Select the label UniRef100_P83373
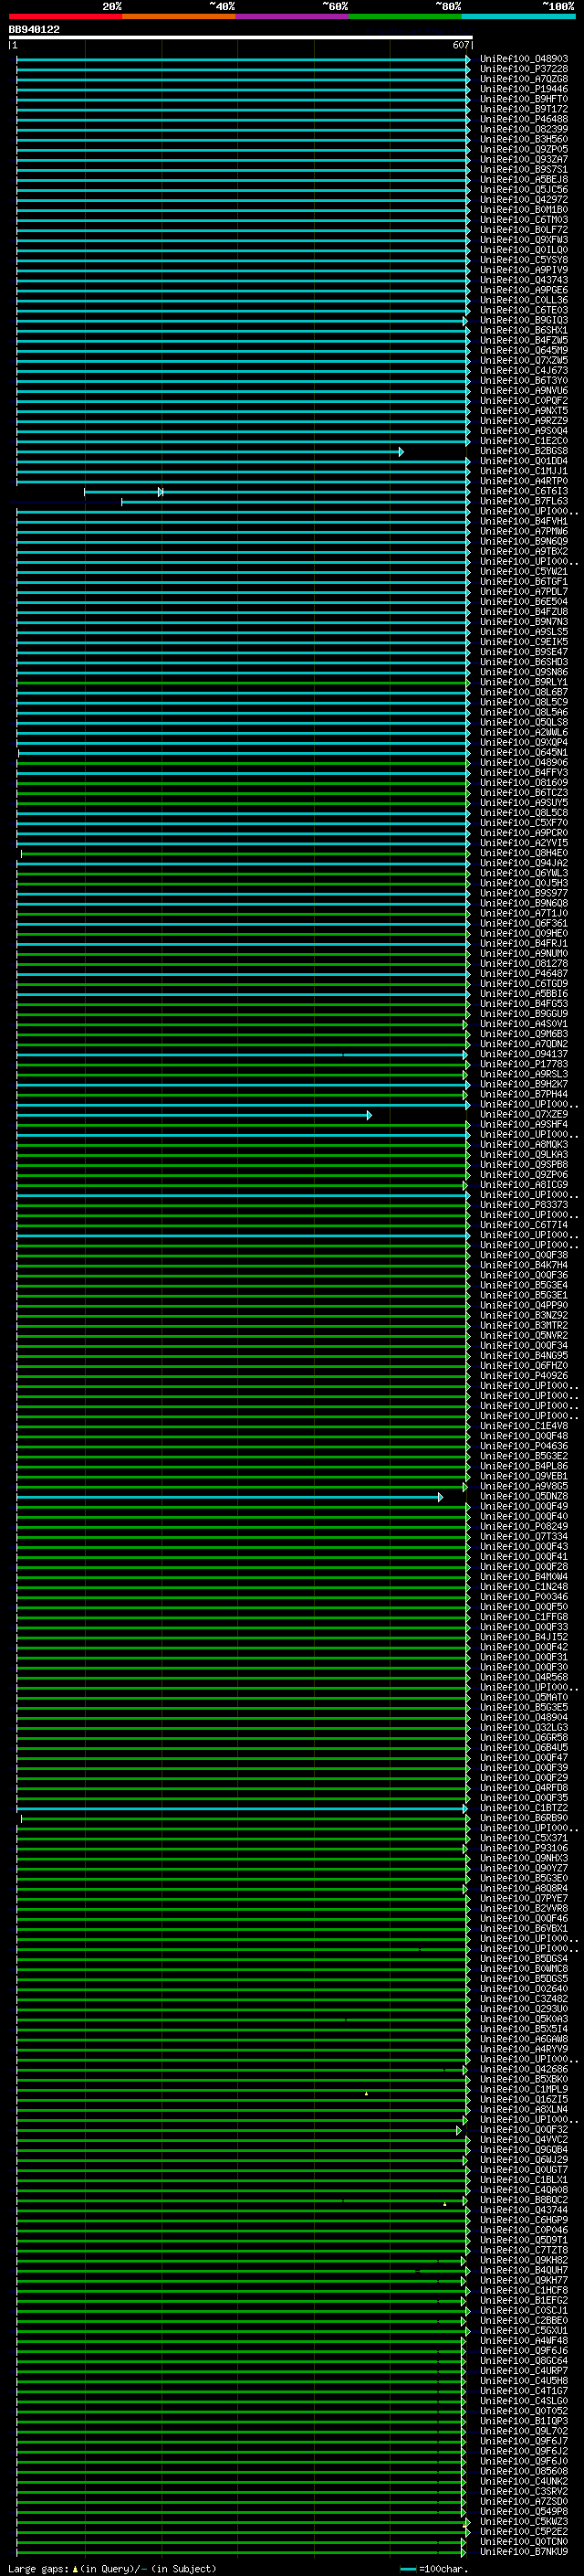Viewport: 584px width, 2576px height. pos(523,1205)
